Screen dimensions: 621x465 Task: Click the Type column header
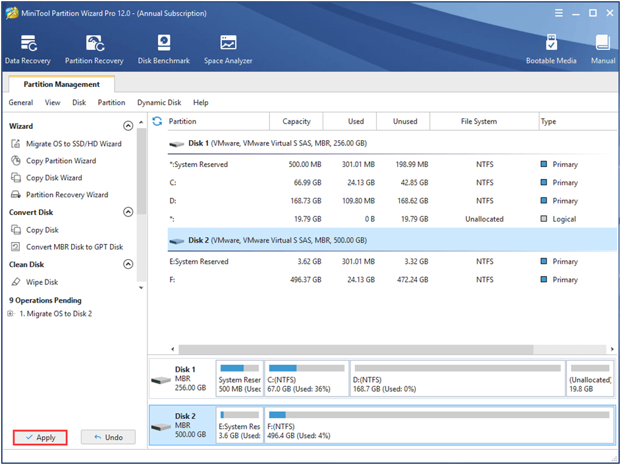pos(578,122)
